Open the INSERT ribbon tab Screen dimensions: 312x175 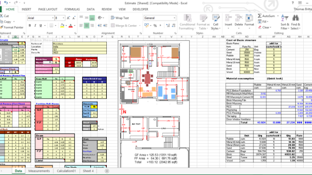tap(26, 9)
